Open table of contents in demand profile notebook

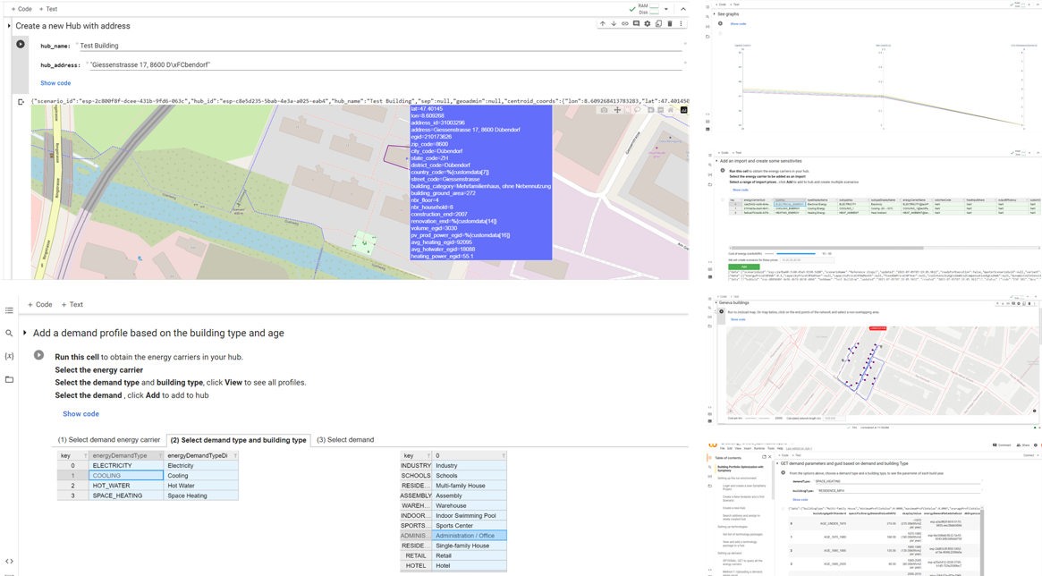coord(9,310)
